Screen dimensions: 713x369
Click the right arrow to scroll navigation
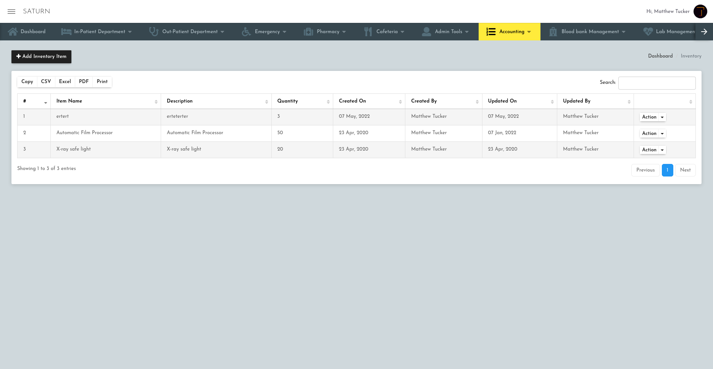point(704,31)
